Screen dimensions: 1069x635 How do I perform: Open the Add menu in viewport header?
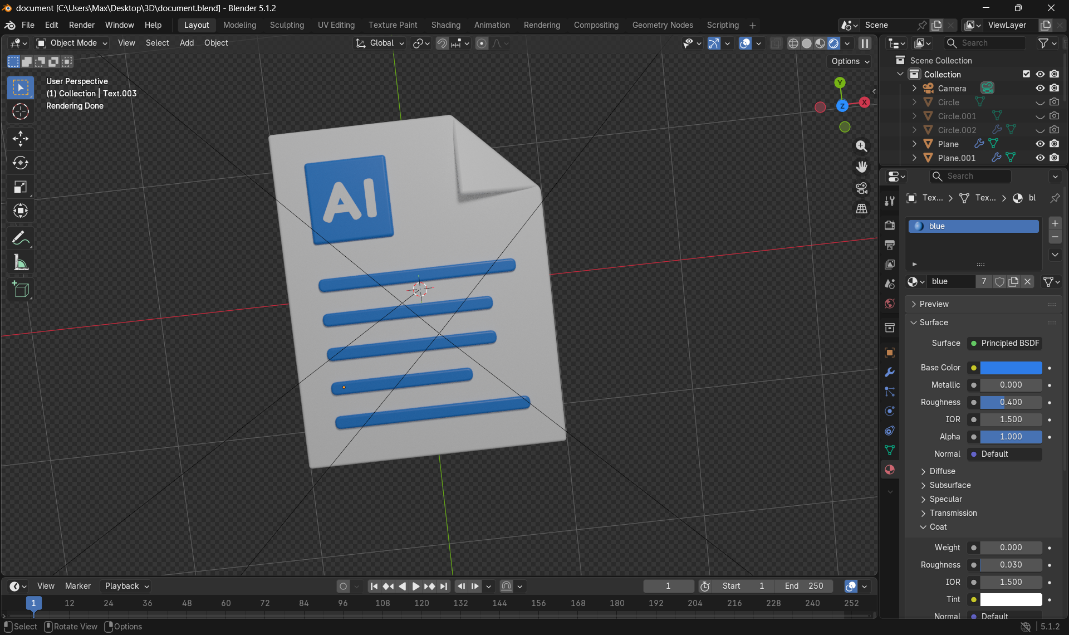coord(187,43)
